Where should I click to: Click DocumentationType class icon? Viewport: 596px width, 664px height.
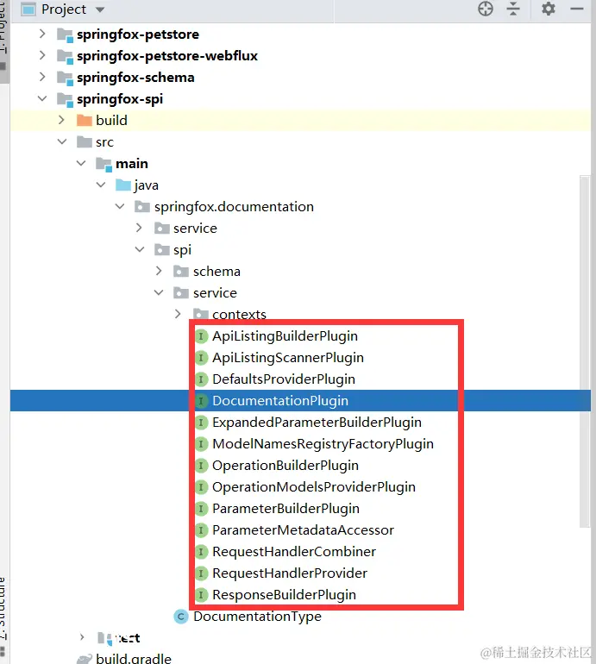coord(181,617)
